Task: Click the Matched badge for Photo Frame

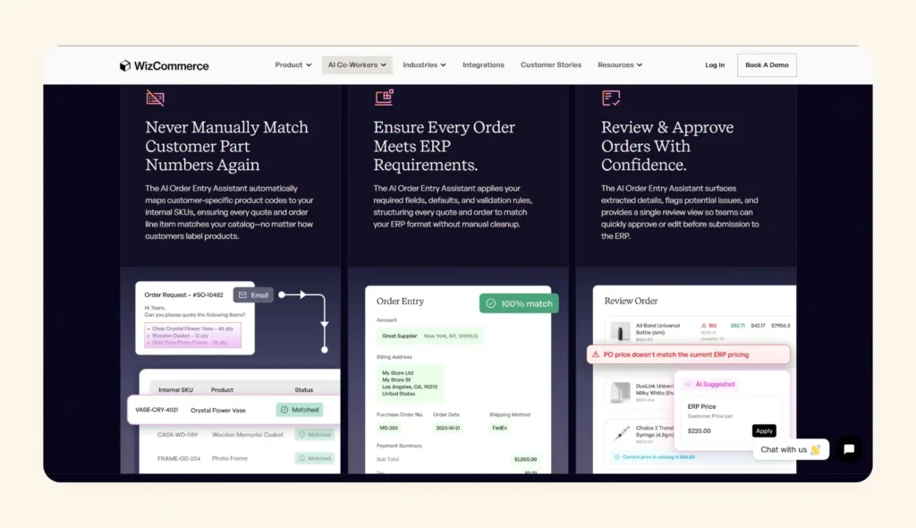Action: [x=314, y=458]
